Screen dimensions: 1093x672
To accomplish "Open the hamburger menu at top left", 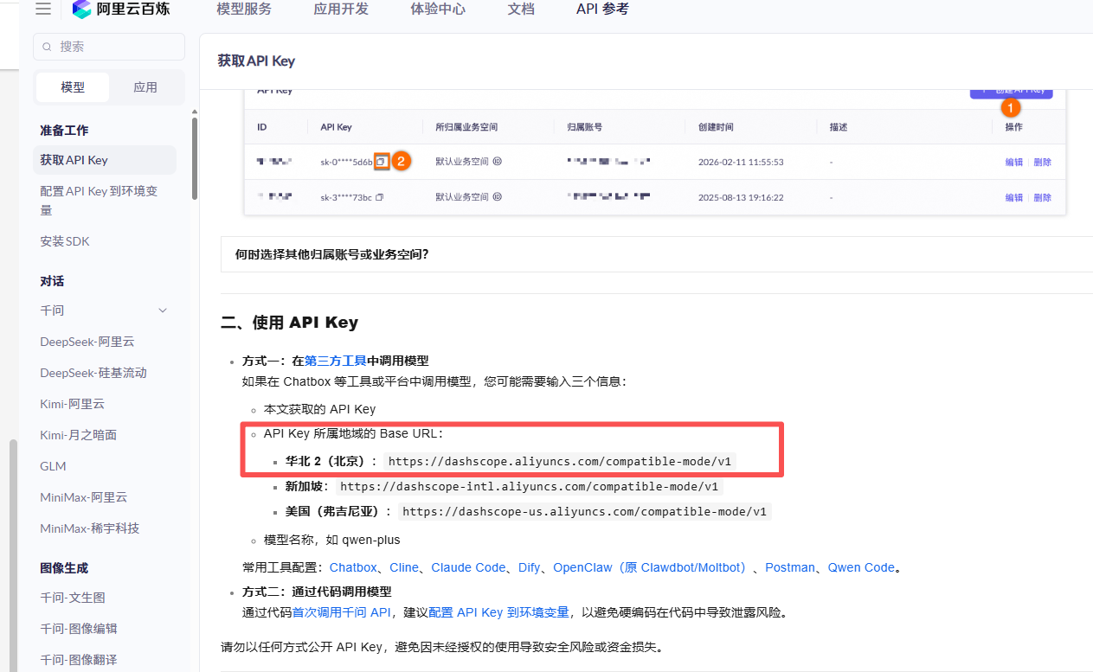I will click(43, 10).
